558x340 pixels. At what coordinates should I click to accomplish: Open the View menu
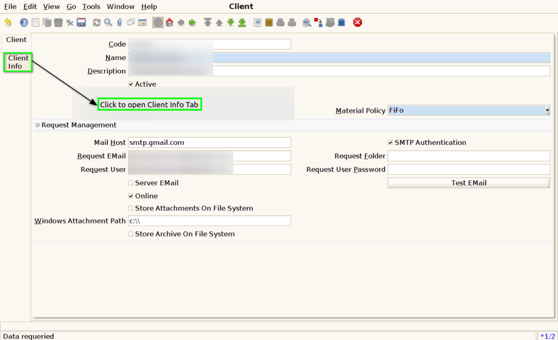[x=51, y=7]
